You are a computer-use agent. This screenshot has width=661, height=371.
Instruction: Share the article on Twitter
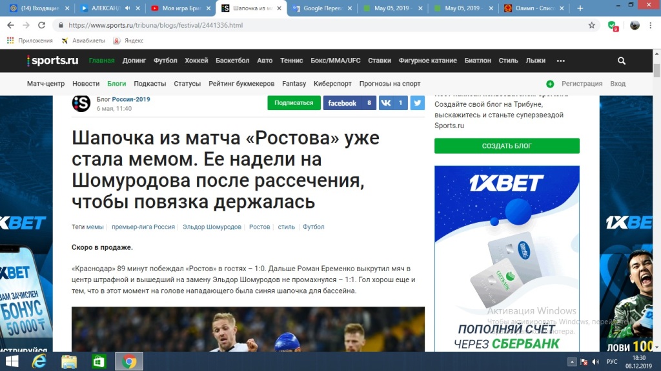click(x=418, y=102)
